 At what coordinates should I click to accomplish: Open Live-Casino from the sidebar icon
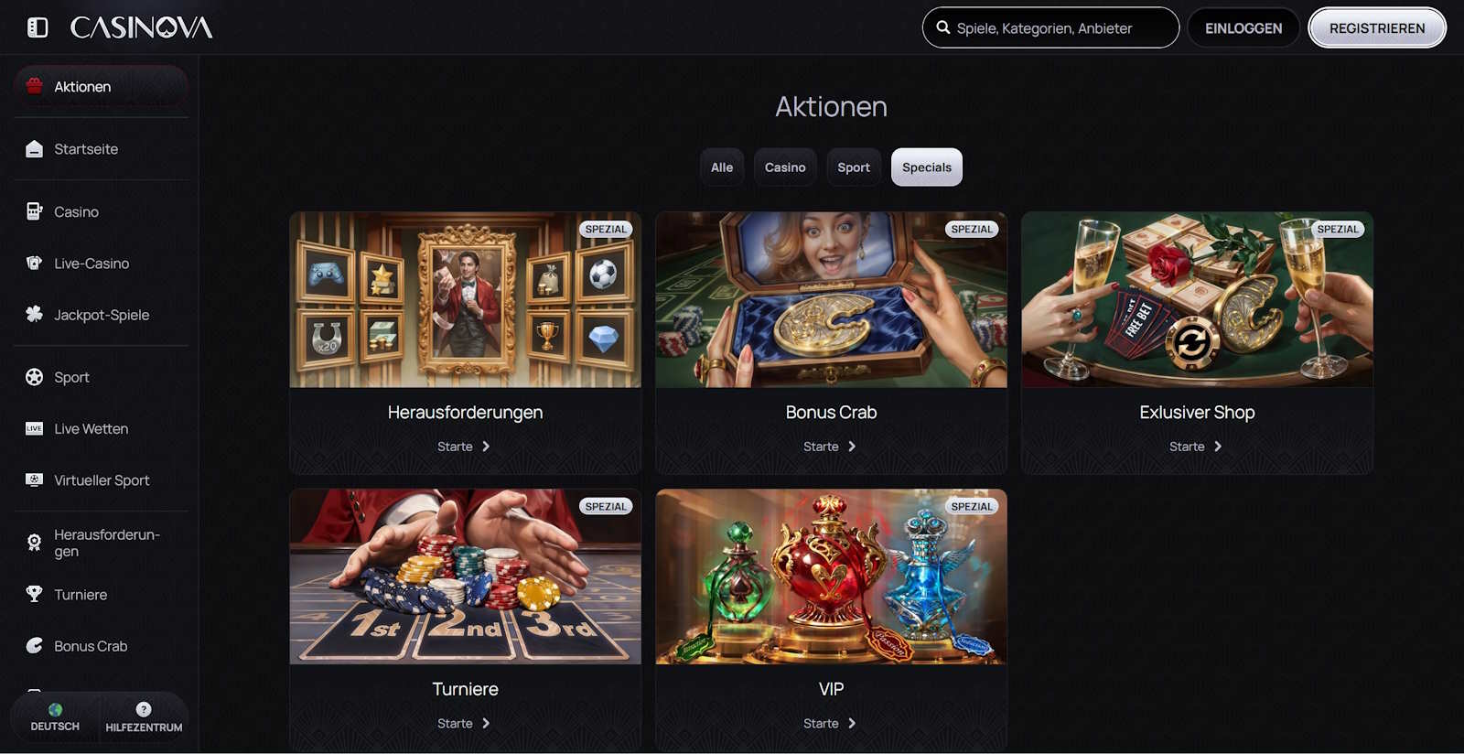35,264
